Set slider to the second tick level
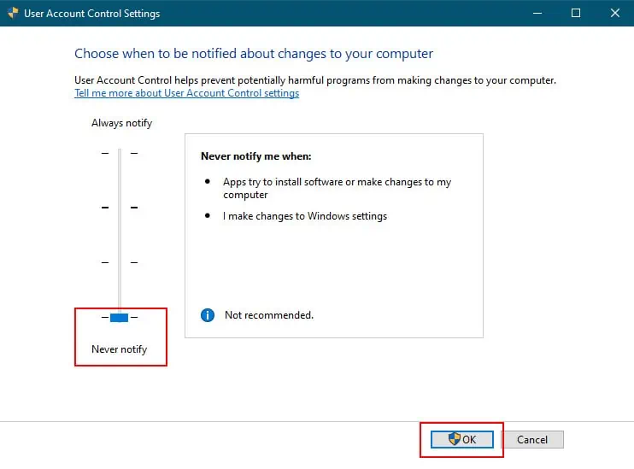The width and height of the screenshot is (634, 469). (120, 208)
